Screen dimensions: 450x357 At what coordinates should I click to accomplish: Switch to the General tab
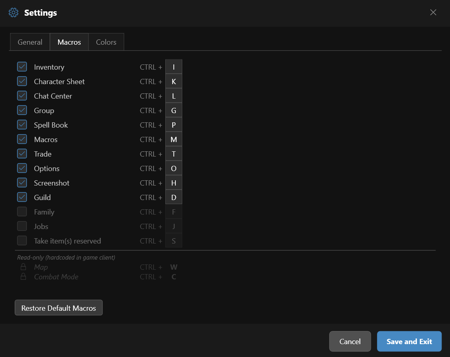pos(30,42)
